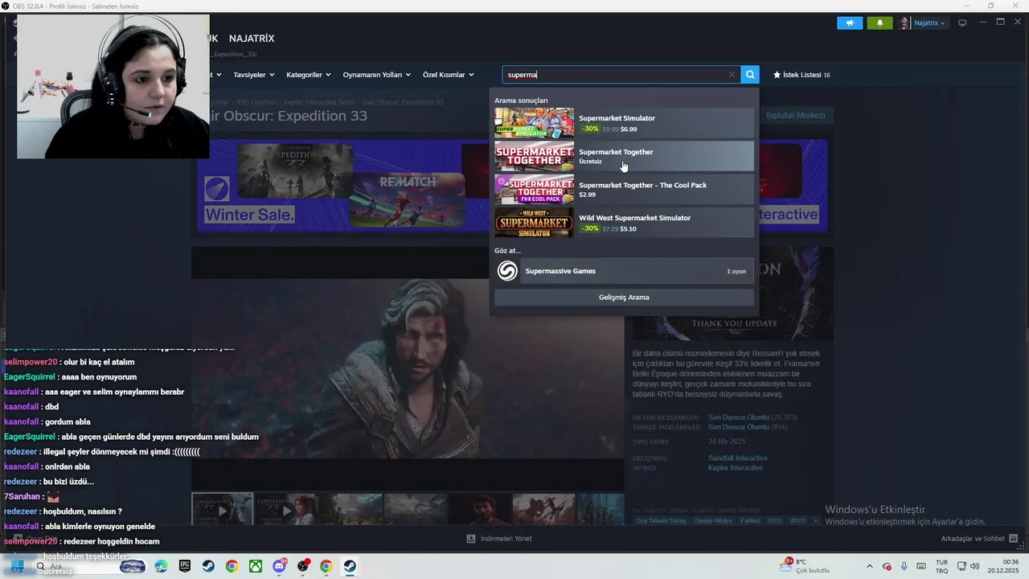
Task: Open first Steam taskbar icon beside Epic
Action: [x=208, y=566]
